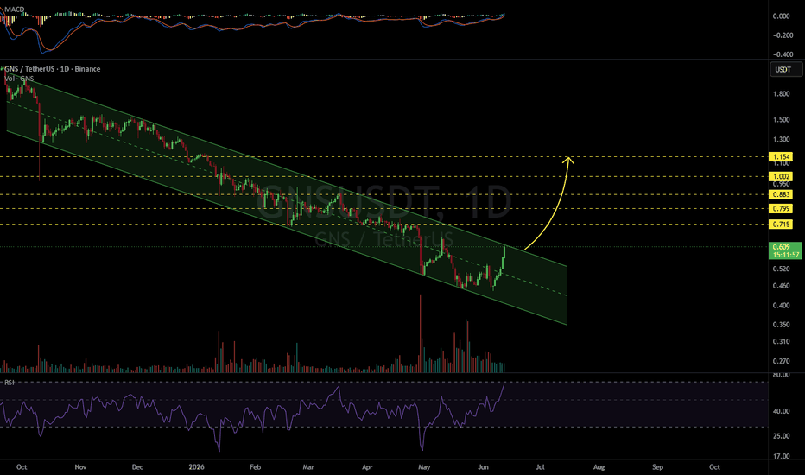Click the 0.799 yellow price level label
The height and width of the screenshot is (475, 805).
780,208
